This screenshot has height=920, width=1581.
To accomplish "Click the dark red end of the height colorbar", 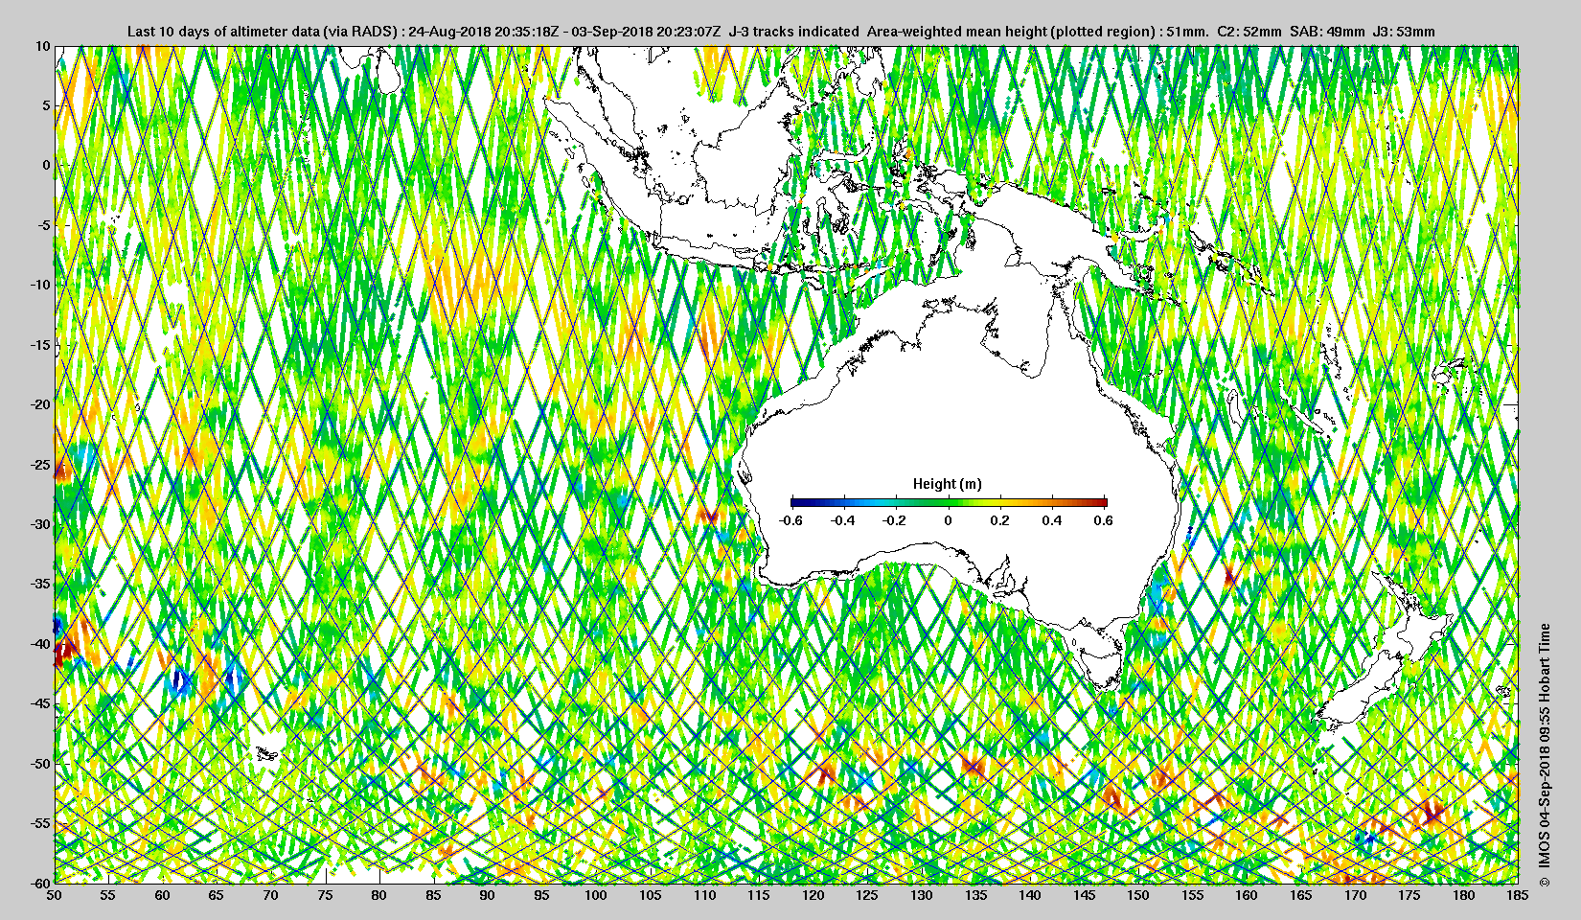I will (1102, 501).
